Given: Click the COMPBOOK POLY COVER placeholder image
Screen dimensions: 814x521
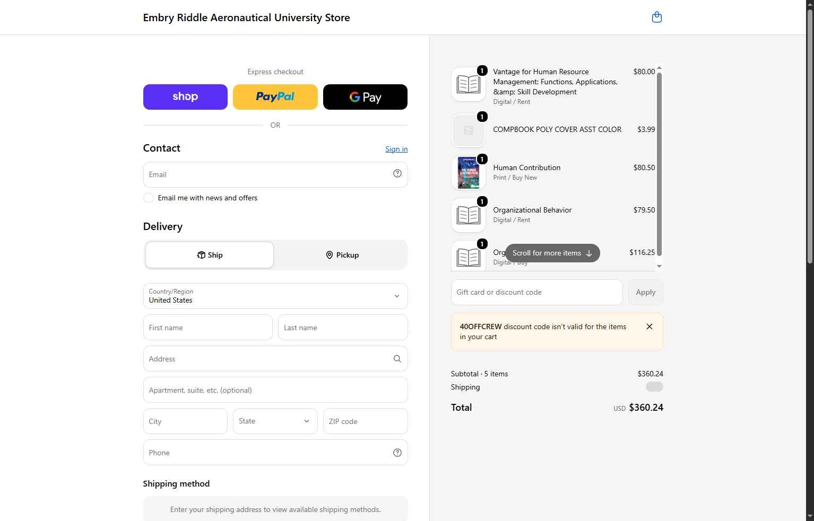Looking at the screenshot, I should pyautogui.click(x=469, y=130).
